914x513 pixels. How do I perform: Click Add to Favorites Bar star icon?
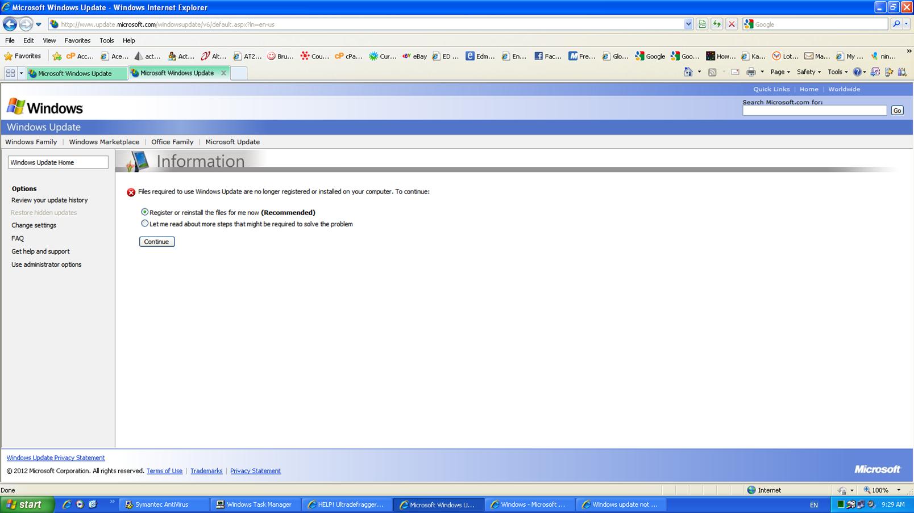pyautogui.click(x=57, y=56)
